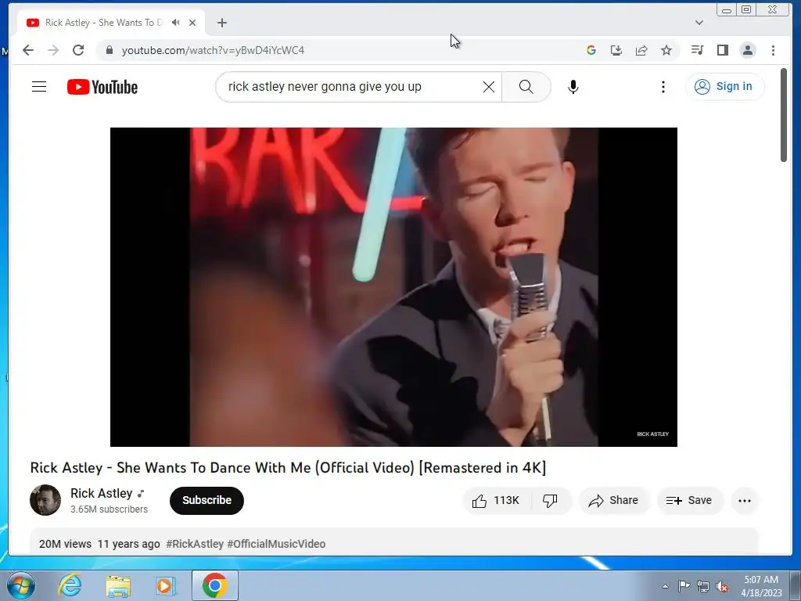Image resolution: width=801 pixels, height=601 pixels.
Task: Open YouTube hamburger guide menu
Action: click(x=39, y=87)
